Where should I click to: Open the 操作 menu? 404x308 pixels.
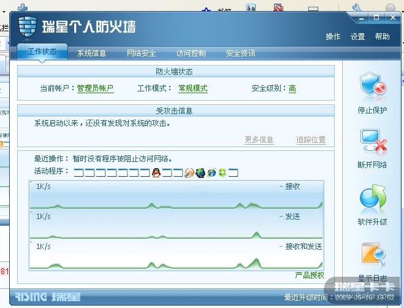pyautogui.click(x=333, y=37)
